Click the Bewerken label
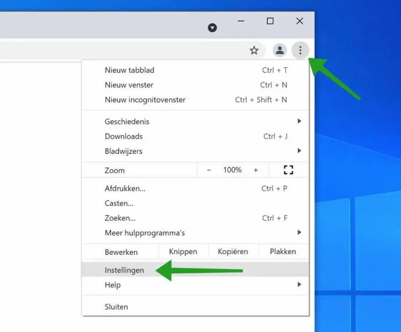The image size is (401, 332). tap(121, 252)
